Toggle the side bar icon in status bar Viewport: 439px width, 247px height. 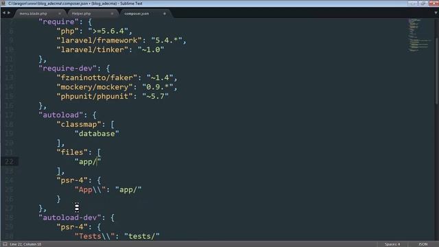pyautogui.click(x=5, y=244)
